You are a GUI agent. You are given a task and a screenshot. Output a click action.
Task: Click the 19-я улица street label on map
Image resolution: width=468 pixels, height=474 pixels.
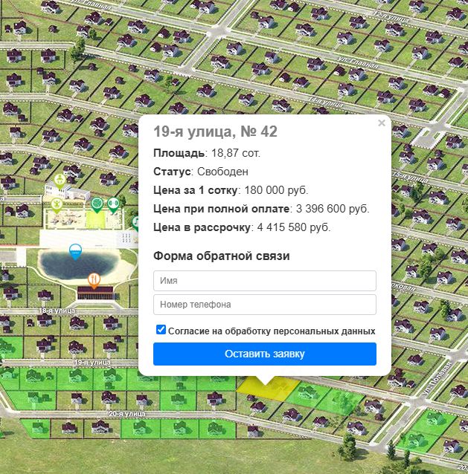[x=92, y=362]
